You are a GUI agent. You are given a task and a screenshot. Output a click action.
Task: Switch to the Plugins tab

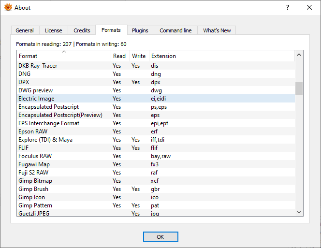140,30
